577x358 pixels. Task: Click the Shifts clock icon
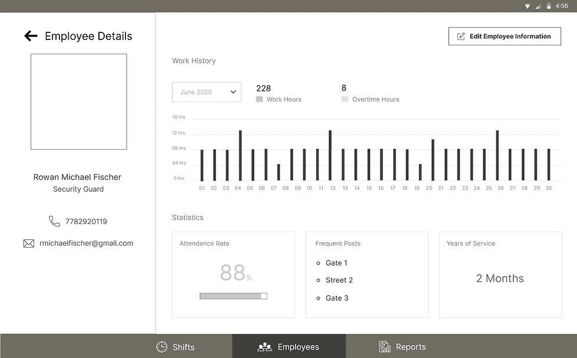pyautogui.click(x=161, y=347)
